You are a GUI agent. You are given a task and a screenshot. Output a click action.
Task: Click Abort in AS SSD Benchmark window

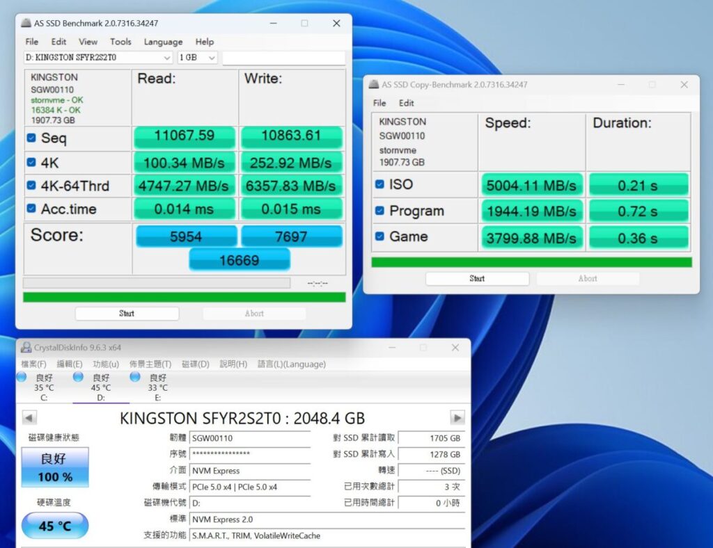pyautogui.click(x=254, y=313)
